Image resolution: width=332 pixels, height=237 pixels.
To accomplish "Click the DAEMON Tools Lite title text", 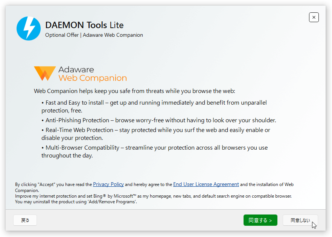I will [x=84, y=25].
